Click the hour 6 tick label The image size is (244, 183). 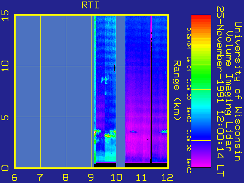(14, 177)
